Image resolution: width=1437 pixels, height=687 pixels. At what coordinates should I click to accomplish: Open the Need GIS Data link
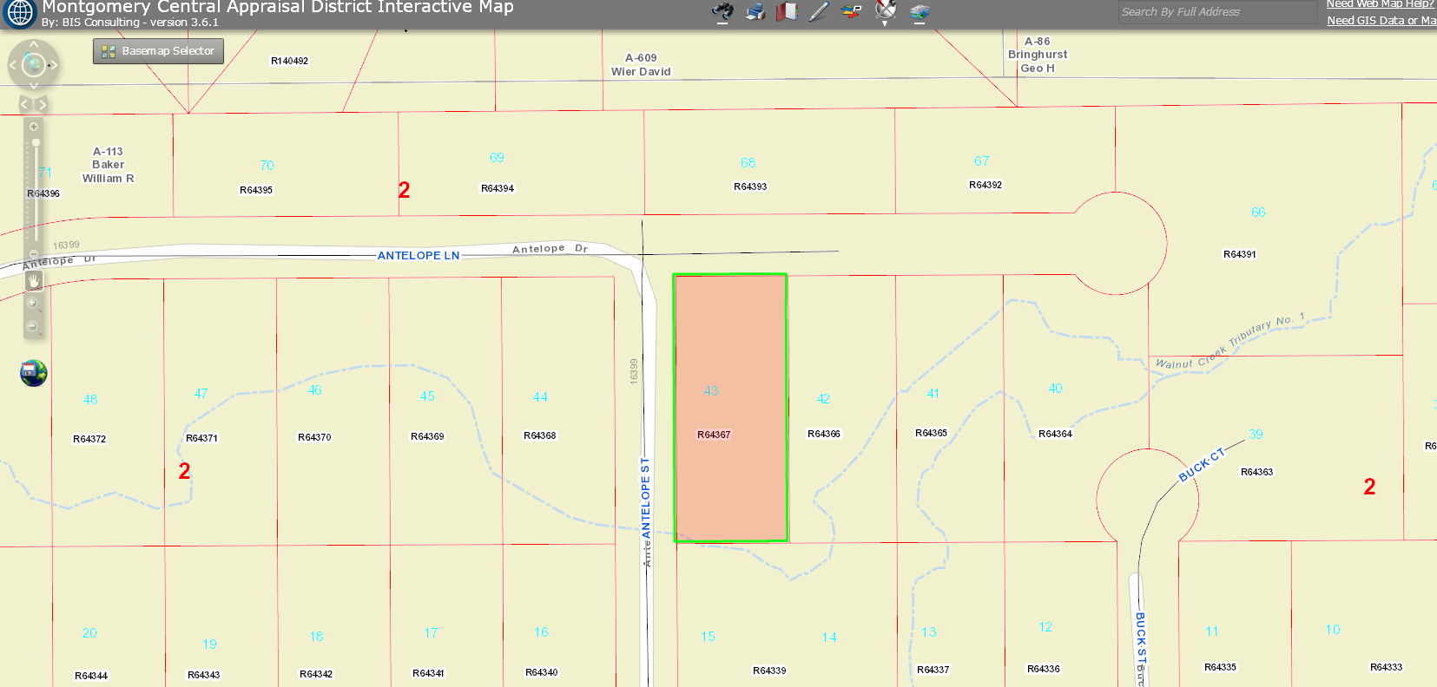[x=1381, y=21]
